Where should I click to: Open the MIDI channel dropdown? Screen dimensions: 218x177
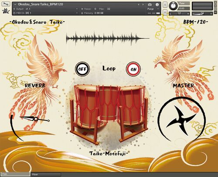45,13
